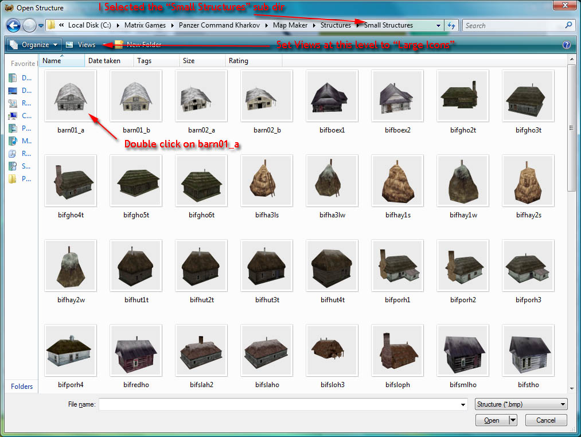Click the refresh icon beside address bar
581x437 pixels.
(451, 25)
